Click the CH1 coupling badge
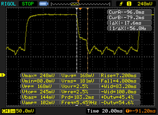The height and width of the screenshot is (115, 158). click(x=8, y=111)
